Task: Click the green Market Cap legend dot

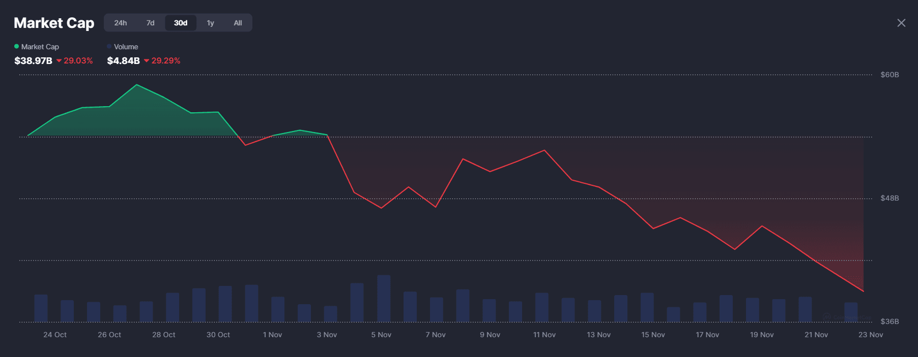Action: coord(17,47)
